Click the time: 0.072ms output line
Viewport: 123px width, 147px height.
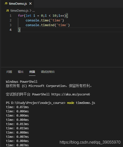click(x=17, y=107)
